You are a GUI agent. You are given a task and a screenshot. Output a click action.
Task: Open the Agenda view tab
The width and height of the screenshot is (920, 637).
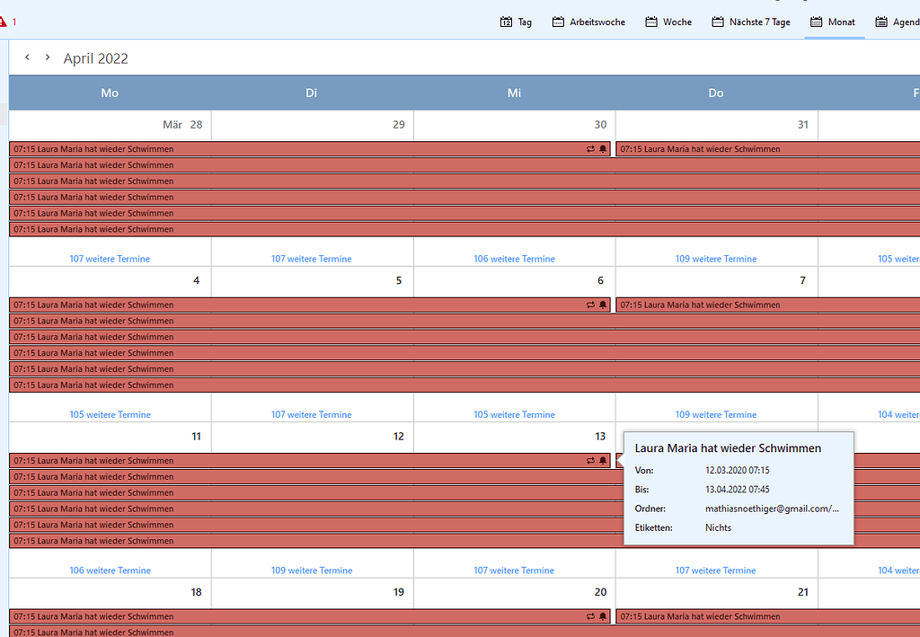tap(898, 22)
